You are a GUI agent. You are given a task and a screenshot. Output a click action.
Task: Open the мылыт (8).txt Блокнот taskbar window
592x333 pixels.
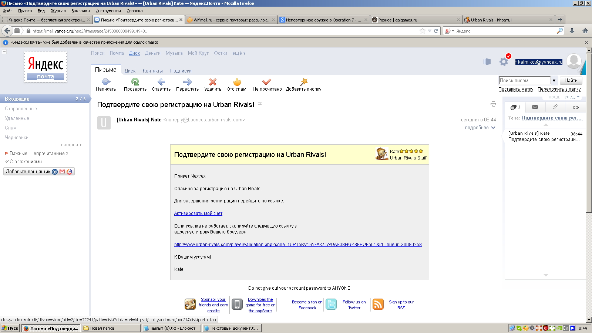point(172,328)
